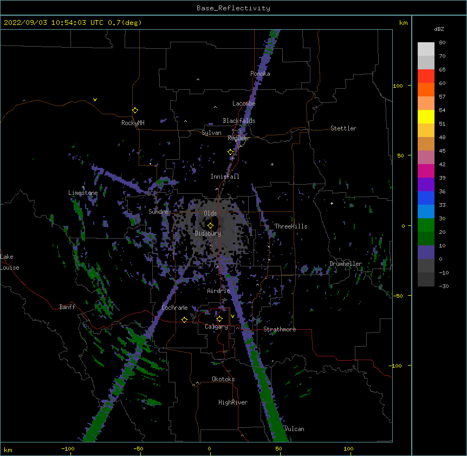Click the ThreeHills label

(x=291, y=226)
